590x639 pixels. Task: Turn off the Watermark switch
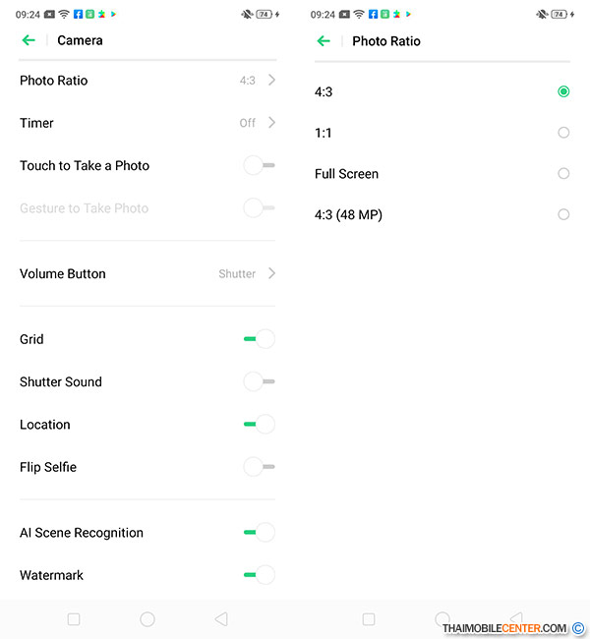point(259,575)
